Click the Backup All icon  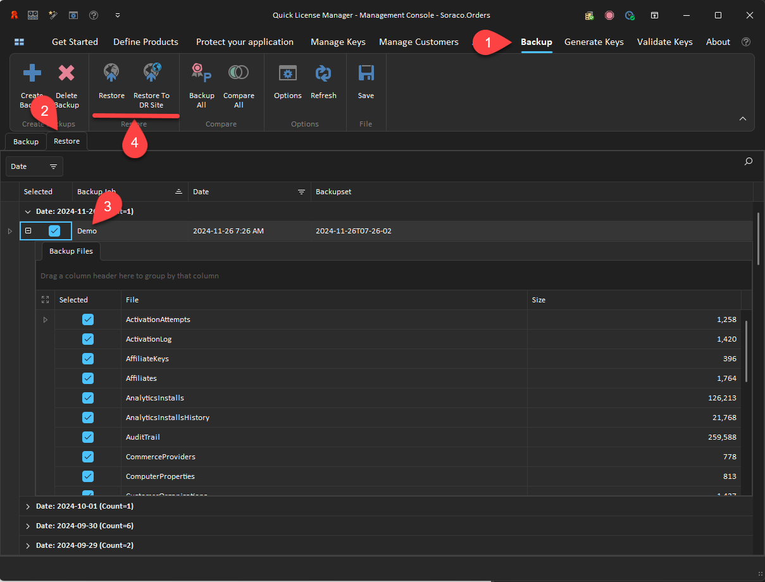click(201, 74)
